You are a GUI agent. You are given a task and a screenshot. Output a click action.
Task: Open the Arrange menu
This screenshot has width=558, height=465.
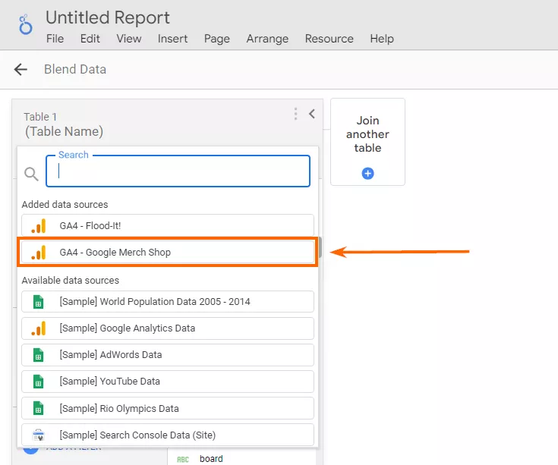coord(267,39)
